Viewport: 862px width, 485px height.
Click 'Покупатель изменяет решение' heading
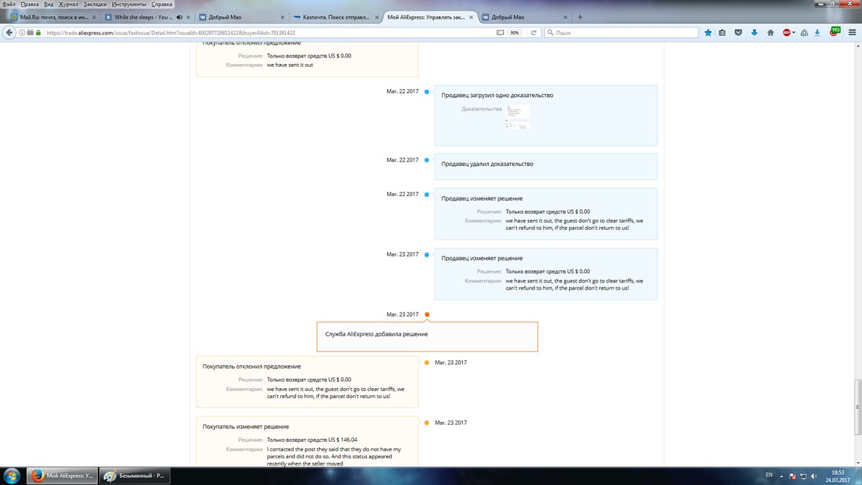tap(246, 427)
